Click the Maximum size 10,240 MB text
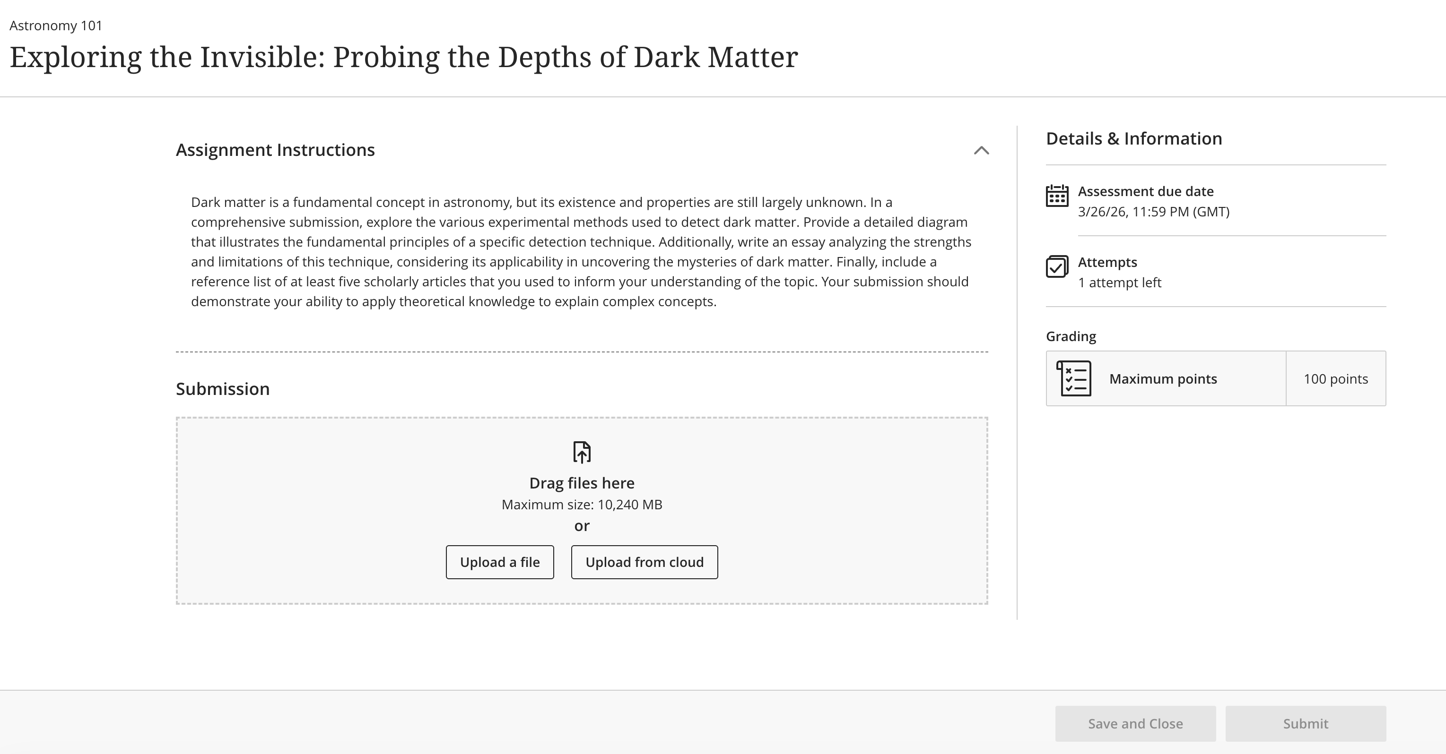 tap(582, 505)
